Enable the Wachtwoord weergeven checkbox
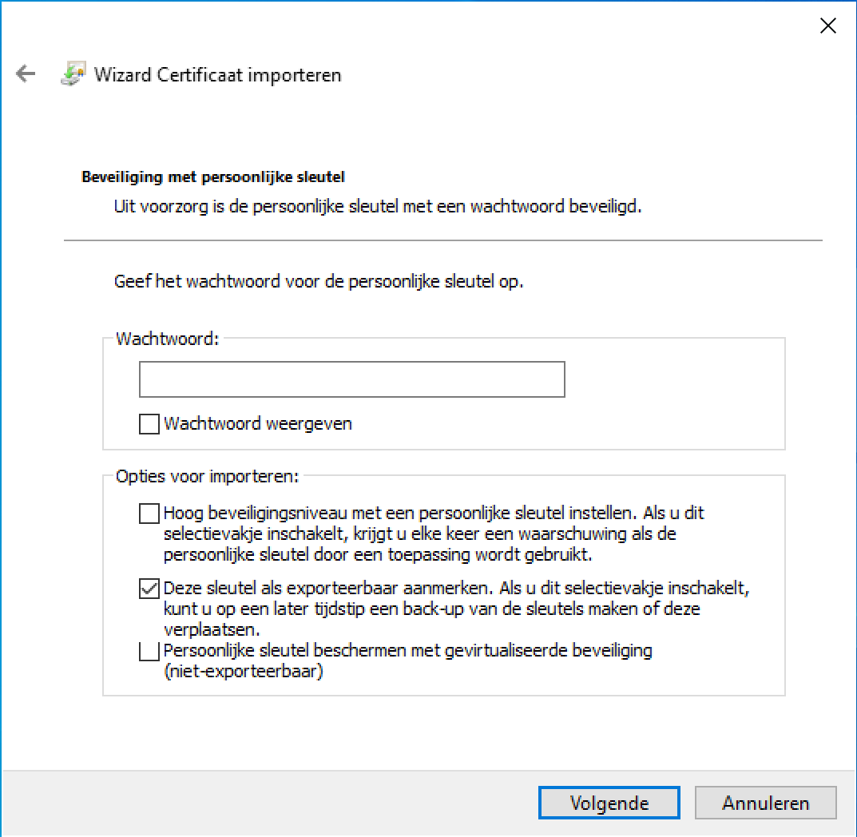The height and width of the screenshot is (837, 857). tap(149, 424)
